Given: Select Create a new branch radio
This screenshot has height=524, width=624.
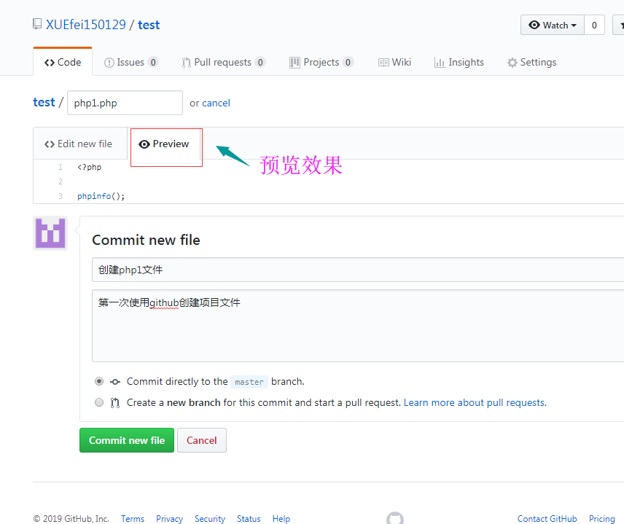Looking at the screenshot, I should click(x=99, y=402).
